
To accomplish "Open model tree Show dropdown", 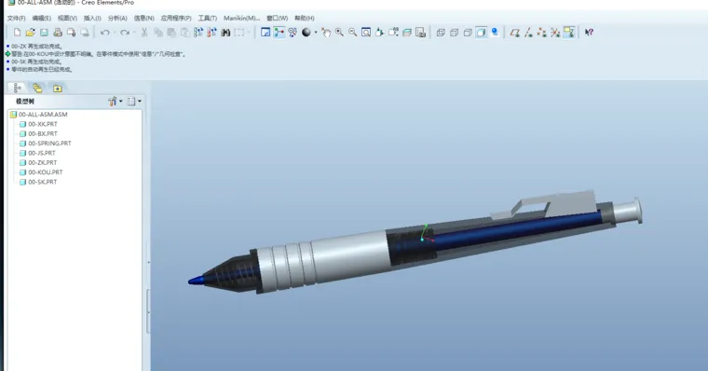I will click(134, 102).
